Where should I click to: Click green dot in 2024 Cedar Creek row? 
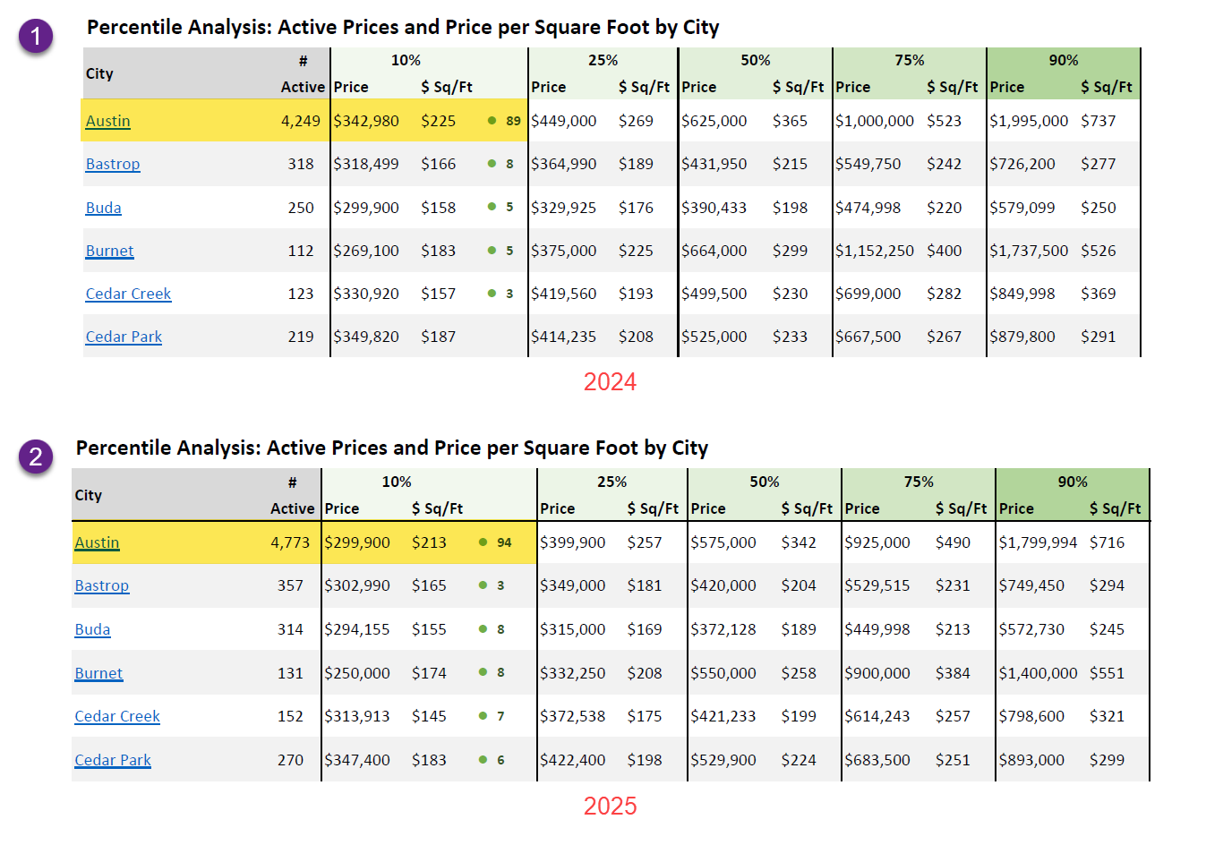point(492,294)
